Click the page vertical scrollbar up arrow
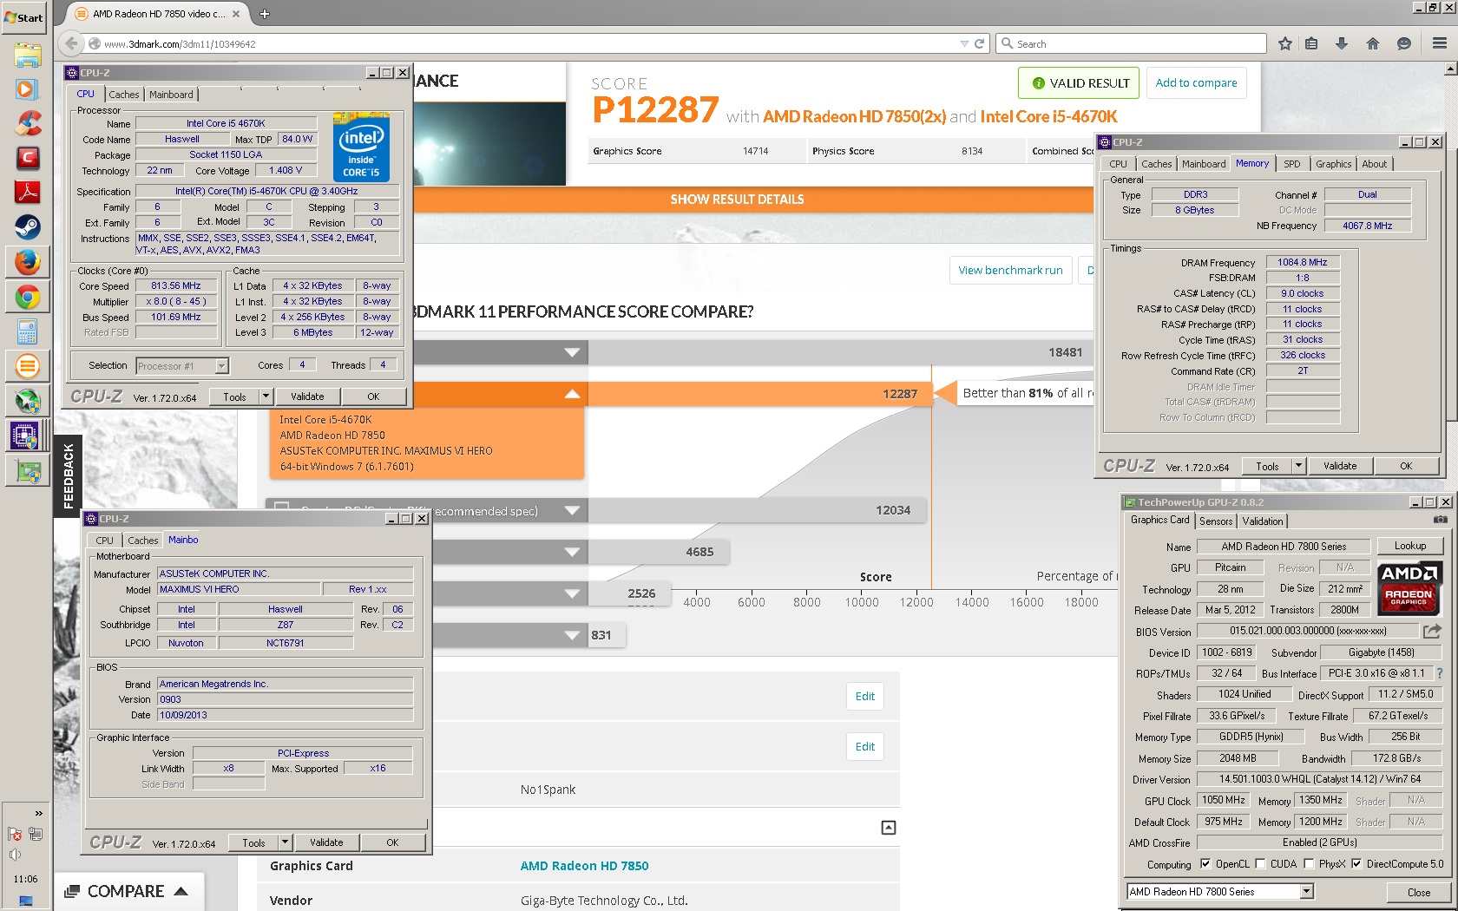This screenshot has width=1458, height=911. pyautogui.click(x=1450, y=69)
